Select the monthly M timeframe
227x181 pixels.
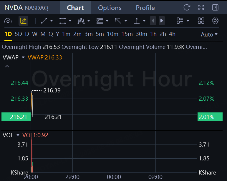pyautogui.click(x=43, y=34)
